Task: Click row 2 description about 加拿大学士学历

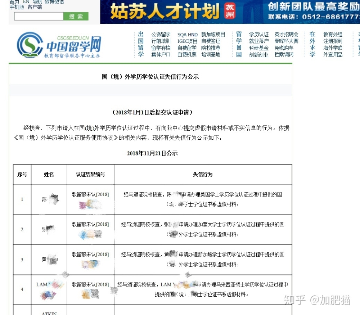Action: (203, 229)
